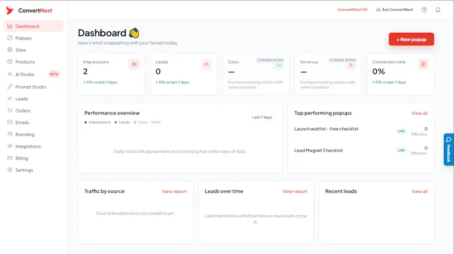Click COMING SOON badge on Sales card
This screenshot has width=454, height=254.
[x=270, y=60]
